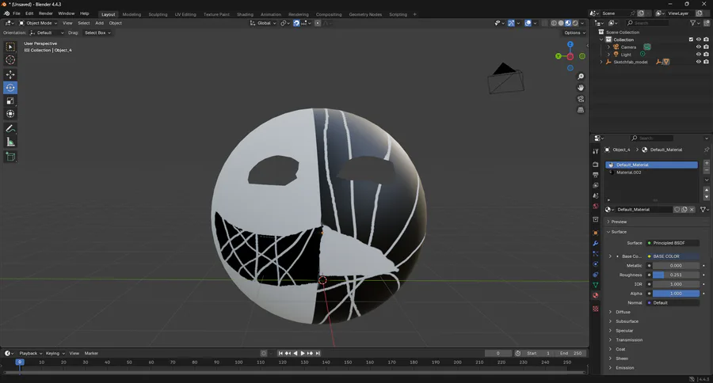
Task: Switch to the Shading workspace tab
Action: (245, 14)
